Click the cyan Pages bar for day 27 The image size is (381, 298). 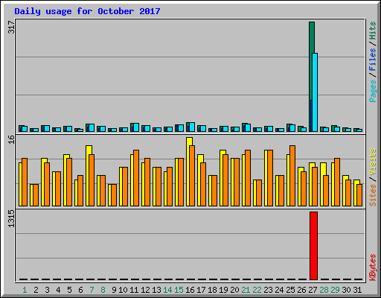315,92
